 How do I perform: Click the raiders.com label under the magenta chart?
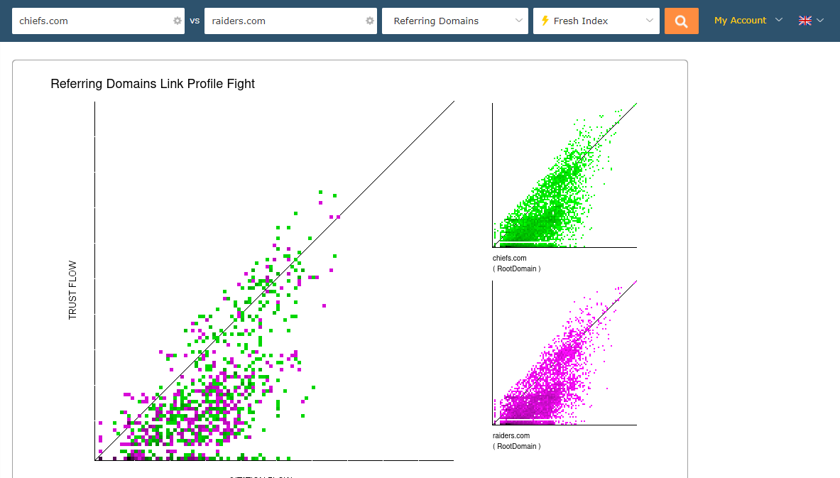511,435
